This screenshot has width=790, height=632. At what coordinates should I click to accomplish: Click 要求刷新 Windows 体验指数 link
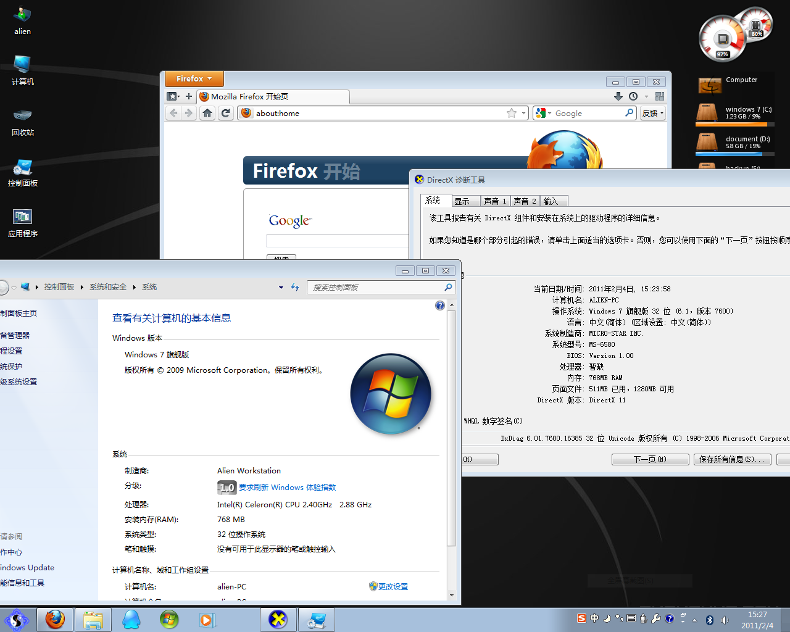coord(287,488)
